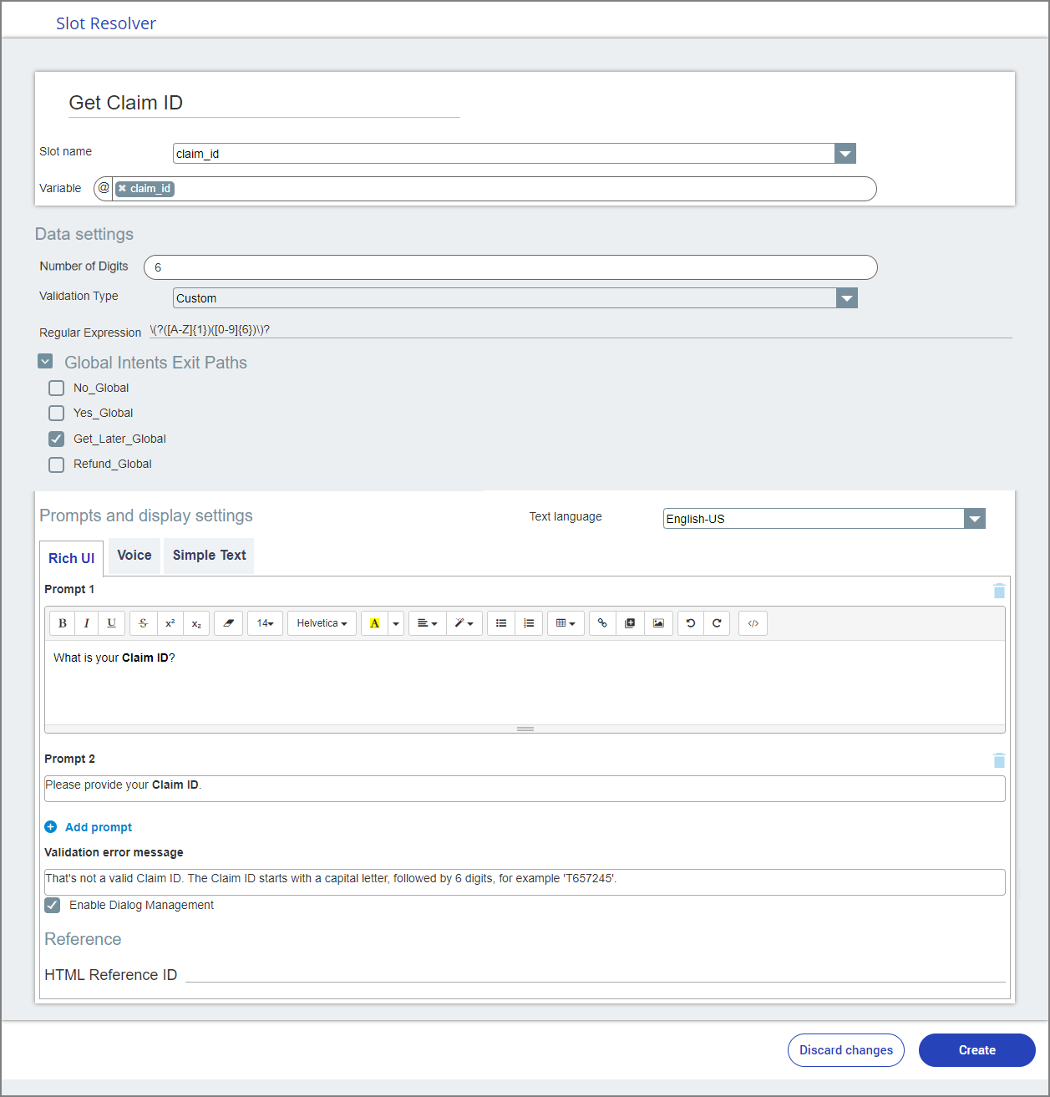Insert an unordered bullet list
The image size is (1050, 1097).
point(501,623)
